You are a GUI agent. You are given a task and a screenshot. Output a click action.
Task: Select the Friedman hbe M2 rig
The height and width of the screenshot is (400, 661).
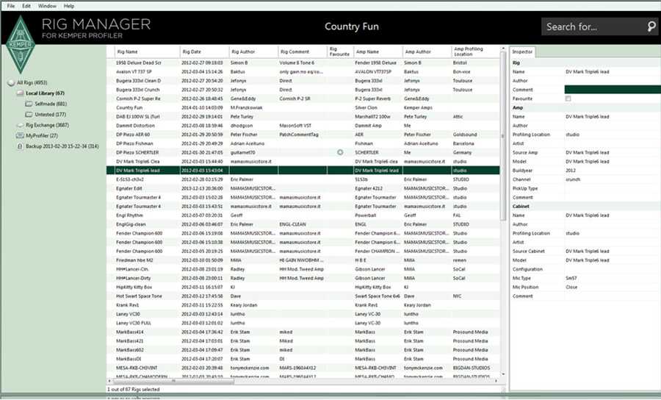click(x=303, y=260)
